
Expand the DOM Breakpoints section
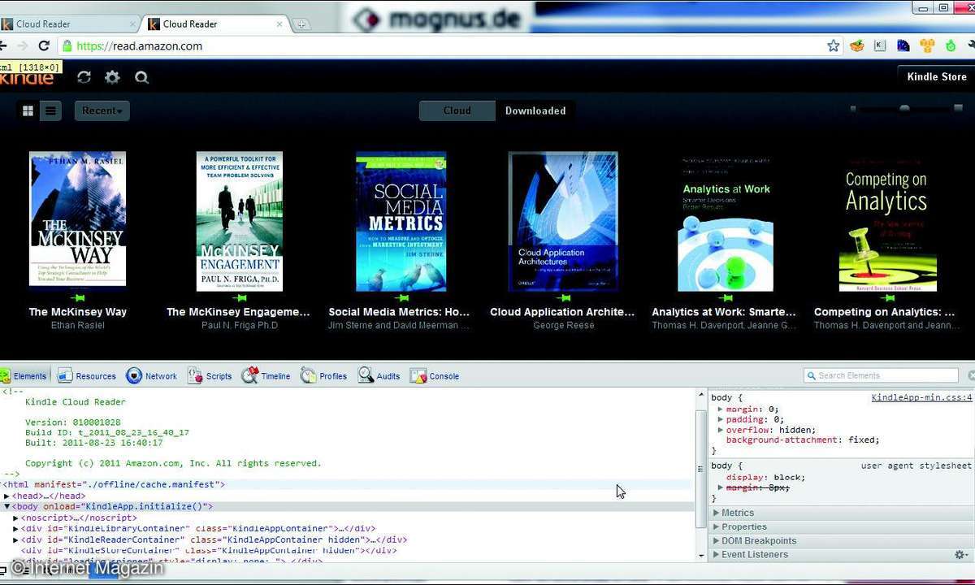coord(841,540)
